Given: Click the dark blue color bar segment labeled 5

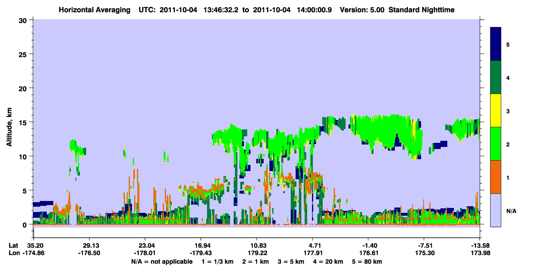Looking at the screenshot, I should point(496,44).
